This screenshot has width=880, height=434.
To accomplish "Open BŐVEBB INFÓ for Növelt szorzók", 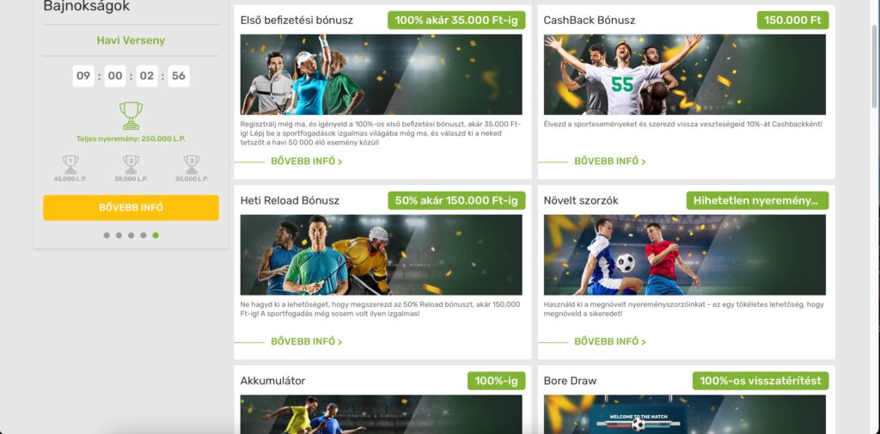I will (610, 341).
